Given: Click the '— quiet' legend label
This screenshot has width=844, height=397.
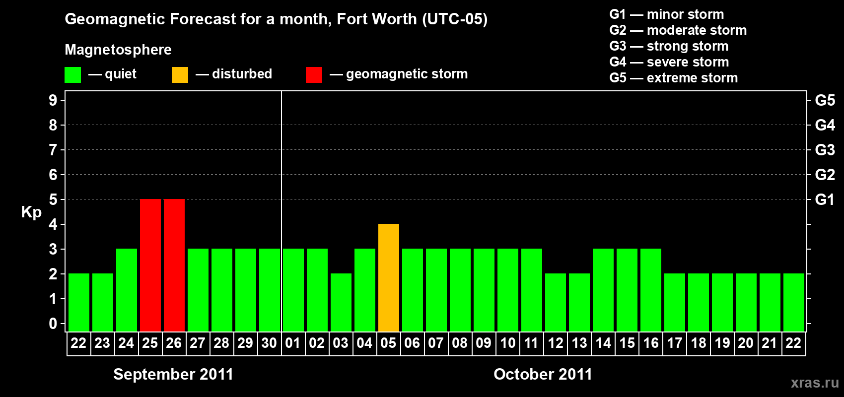Looking at the screenshot, I should (112, 74).
